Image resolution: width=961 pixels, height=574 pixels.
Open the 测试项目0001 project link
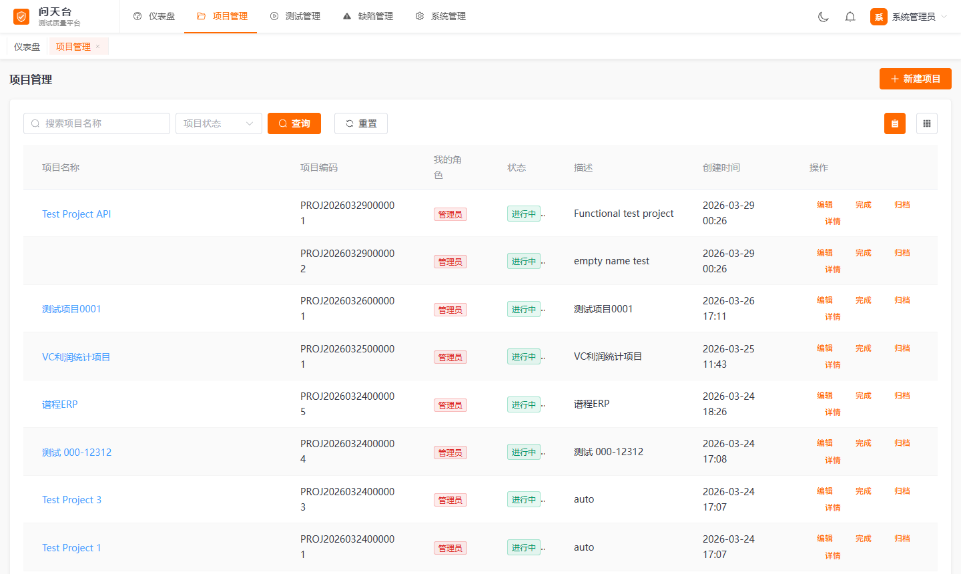71,309
